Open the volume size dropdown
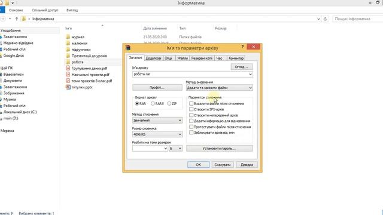 tap(165, 149)
